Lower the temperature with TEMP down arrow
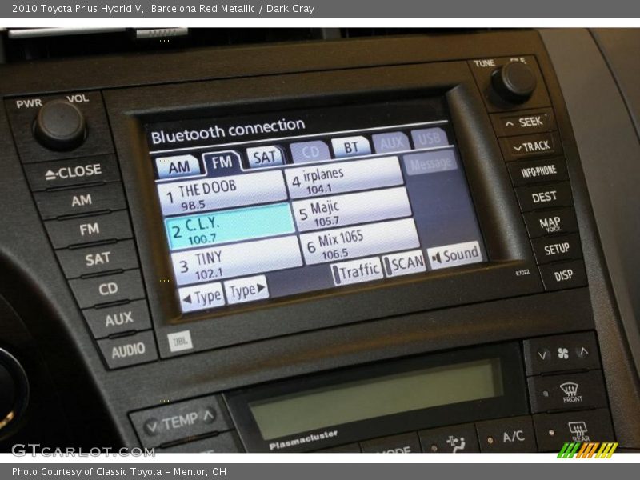The image size is (640, 480). (x=152, y=427)
